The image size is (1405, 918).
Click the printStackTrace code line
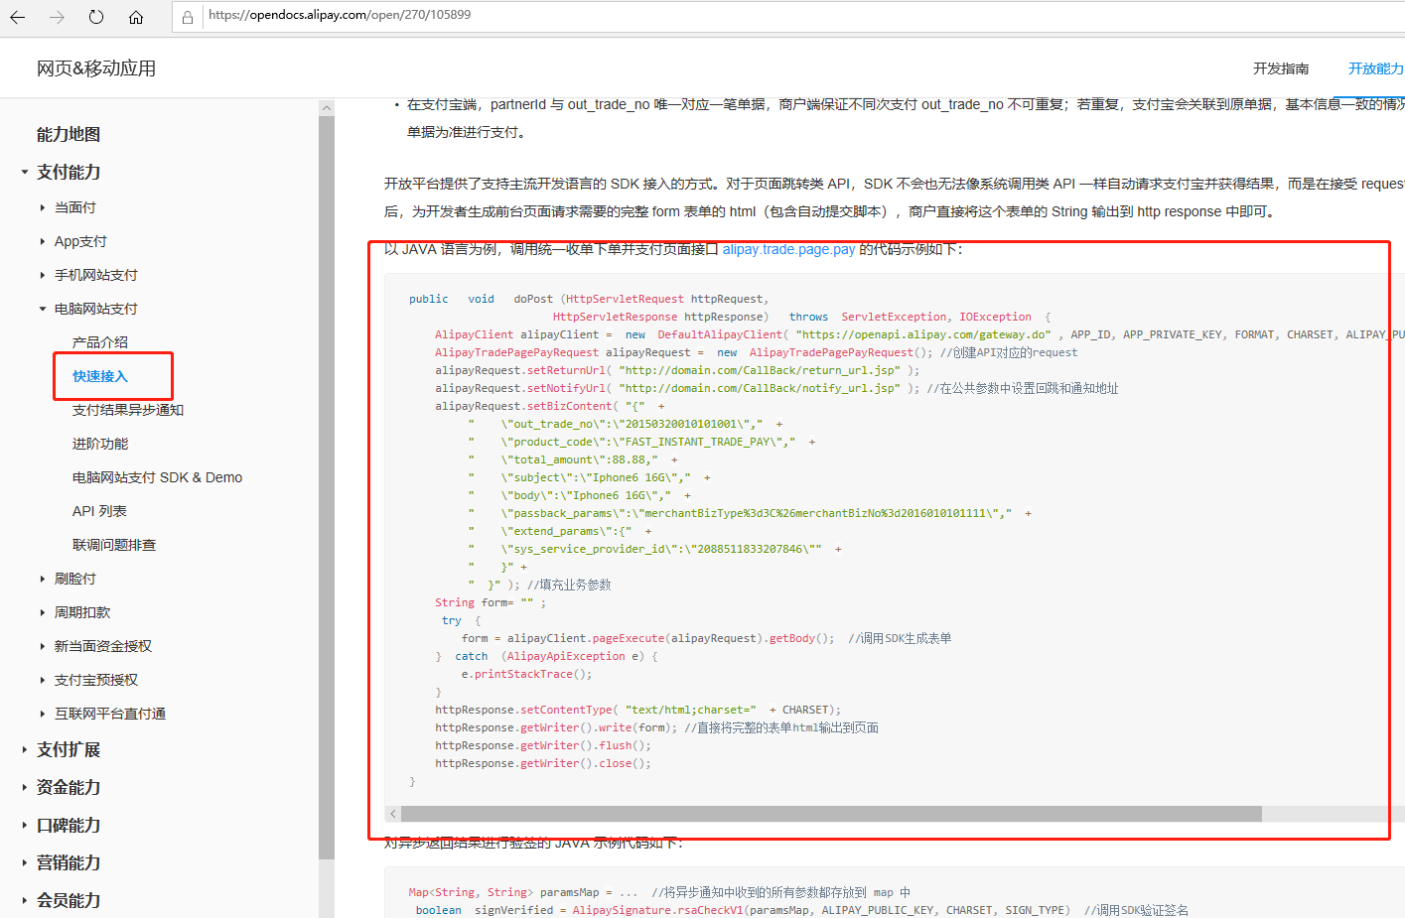526,674
